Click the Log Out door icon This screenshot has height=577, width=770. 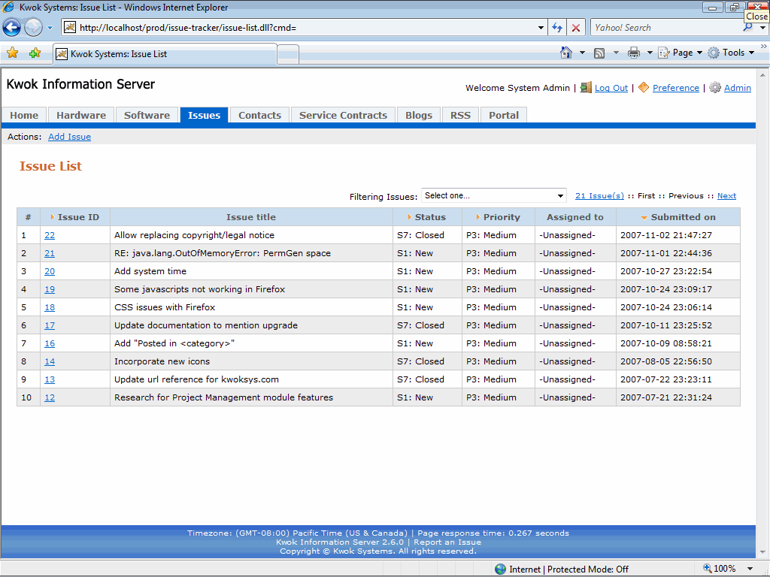coord(585,87)
